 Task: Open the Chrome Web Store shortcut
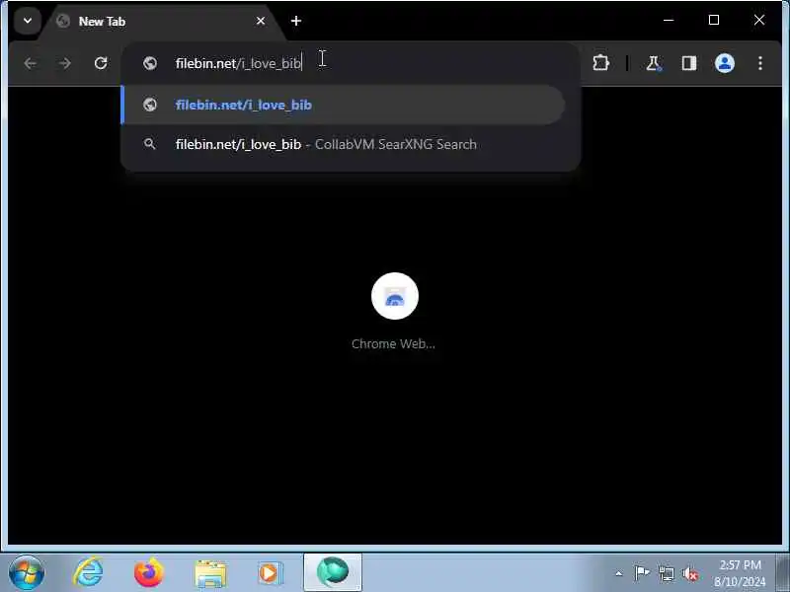tap(394, 296)
